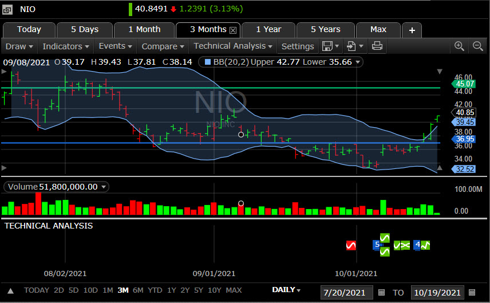Viewport: 490px width, 303px height.
Task: Click the circle event marker on price chart
Action: point(241,135)
